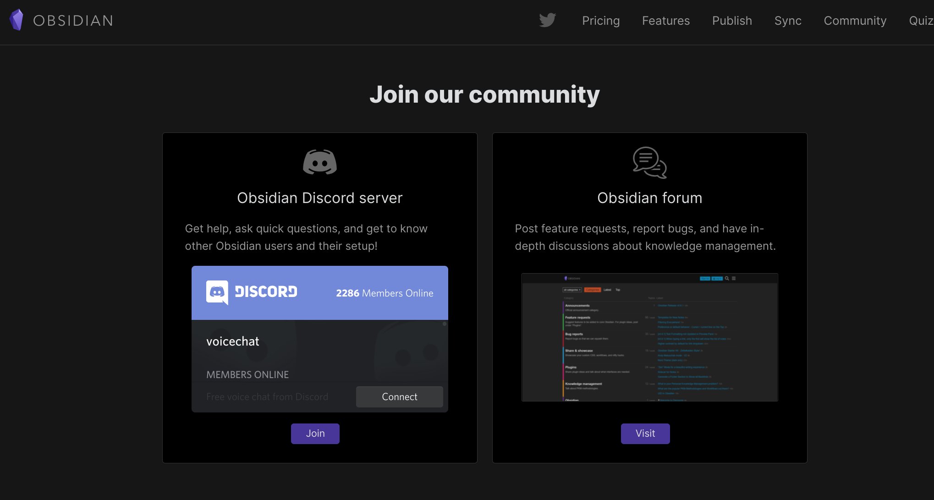Select Community in the top navigation
This screenshot has height=500, width=934.
[855, 21]
